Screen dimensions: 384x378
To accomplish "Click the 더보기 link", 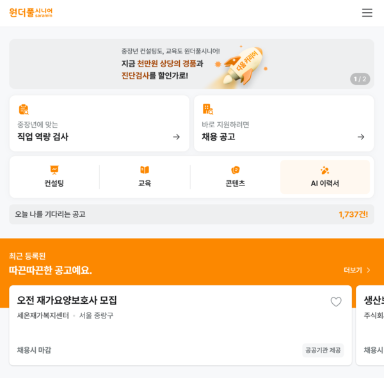I will click(x=353, y=270).
